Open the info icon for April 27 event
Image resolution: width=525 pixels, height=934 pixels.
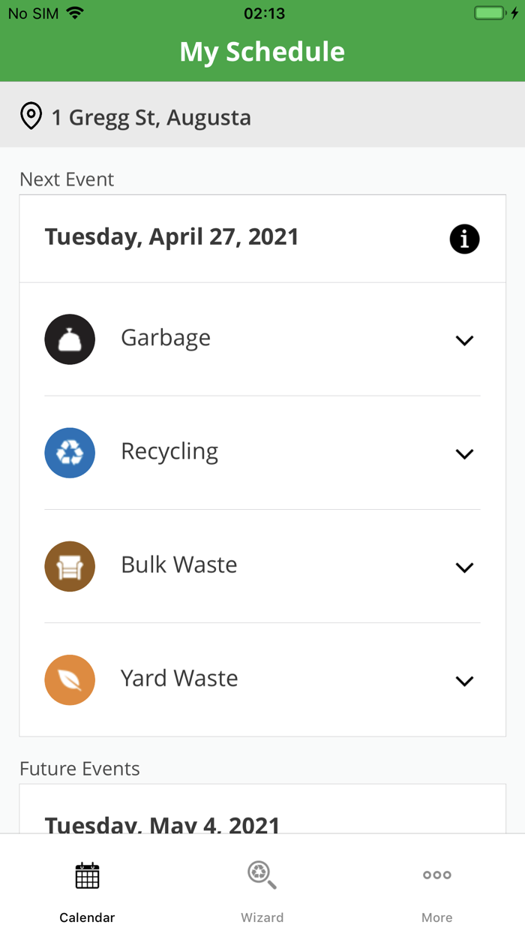(464, 239)
